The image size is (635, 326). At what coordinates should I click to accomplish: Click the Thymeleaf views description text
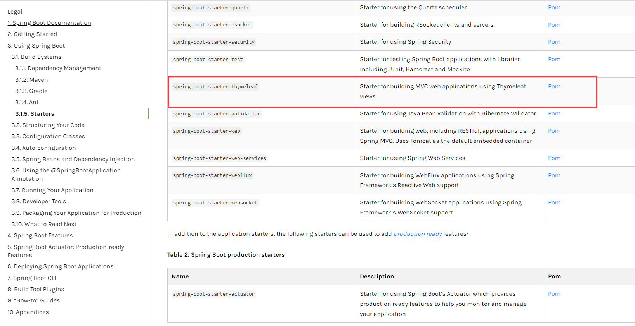[443, 91]
